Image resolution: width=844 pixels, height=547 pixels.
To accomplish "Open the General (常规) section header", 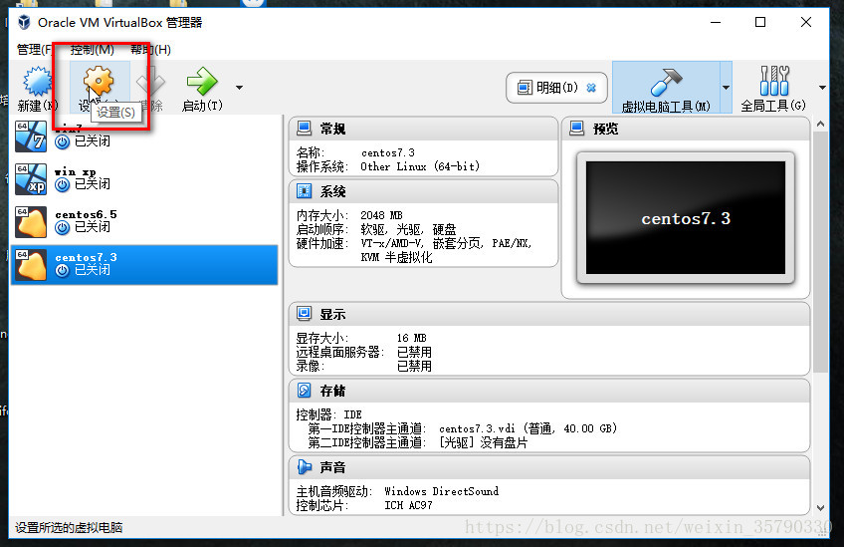I will click(x=423, y=129).
